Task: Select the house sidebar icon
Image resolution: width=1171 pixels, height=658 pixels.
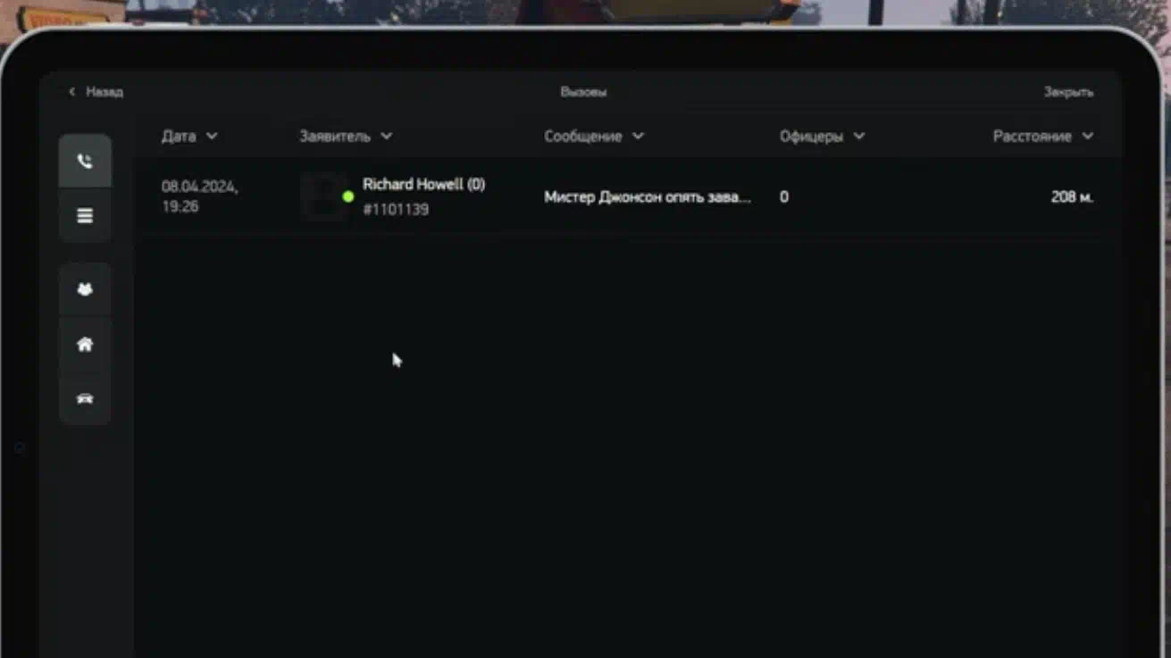Action: (x=85, y=344)
